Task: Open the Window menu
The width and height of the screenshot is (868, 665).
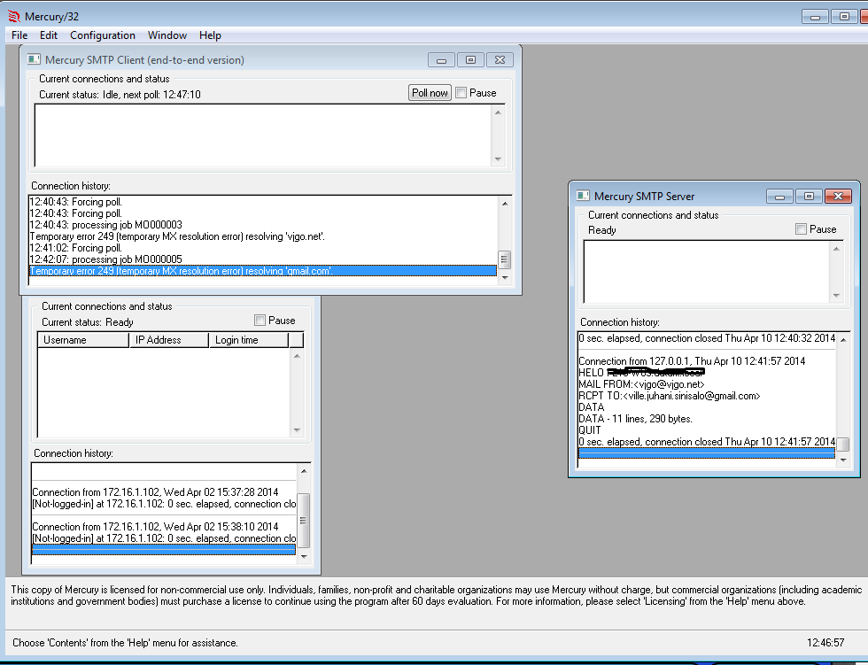Action: (167, 35)
